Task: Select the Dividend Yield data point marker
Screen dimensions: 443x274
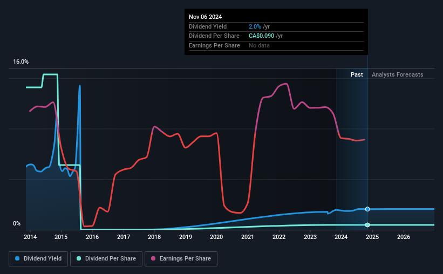Action: 367,209
